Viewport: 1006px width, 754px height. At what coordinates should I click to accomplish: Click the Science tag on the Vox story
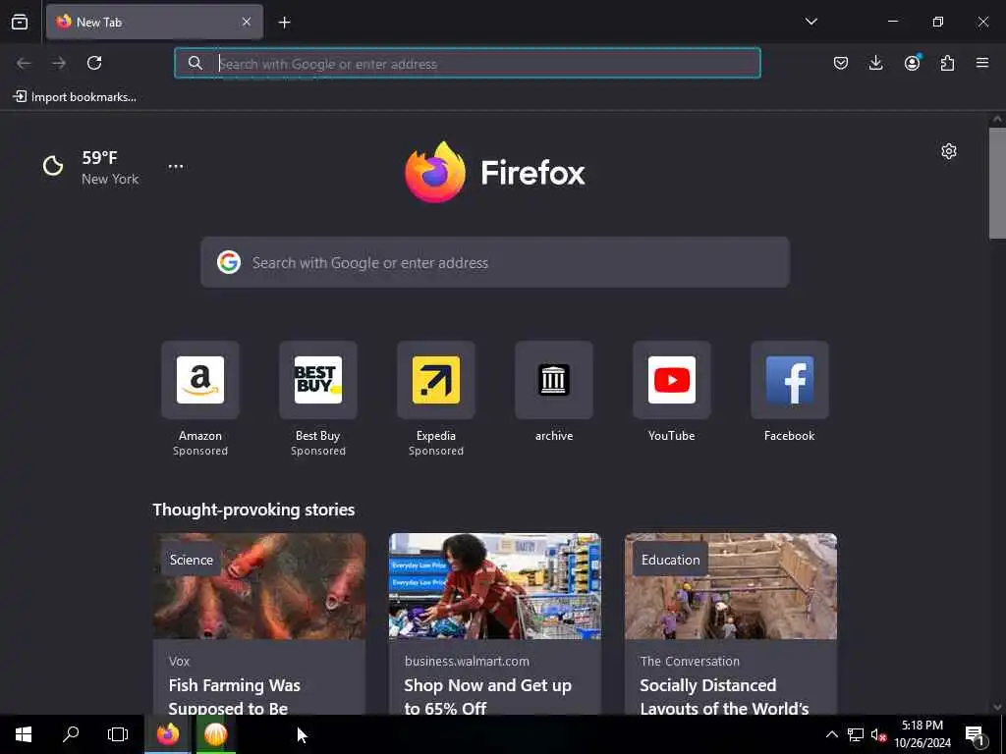[x=192, y=560]
